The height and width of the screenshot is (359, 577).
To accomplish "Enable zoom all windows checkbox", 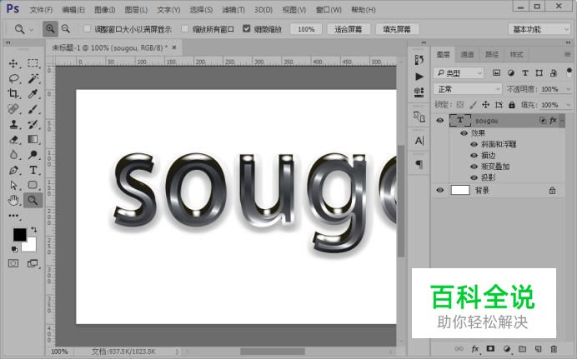I will click(185, 28).
